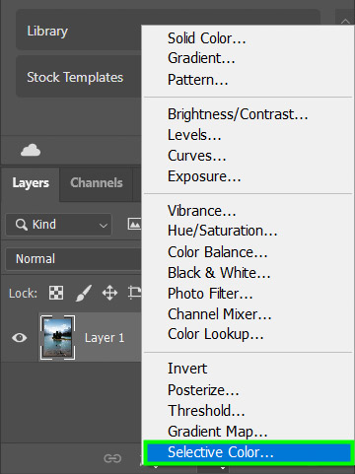Viewport: 355px width, 474px height.
Task: Collapse panel using top chevron arrow
Action: pyautogui.click(x=345, y=22)
